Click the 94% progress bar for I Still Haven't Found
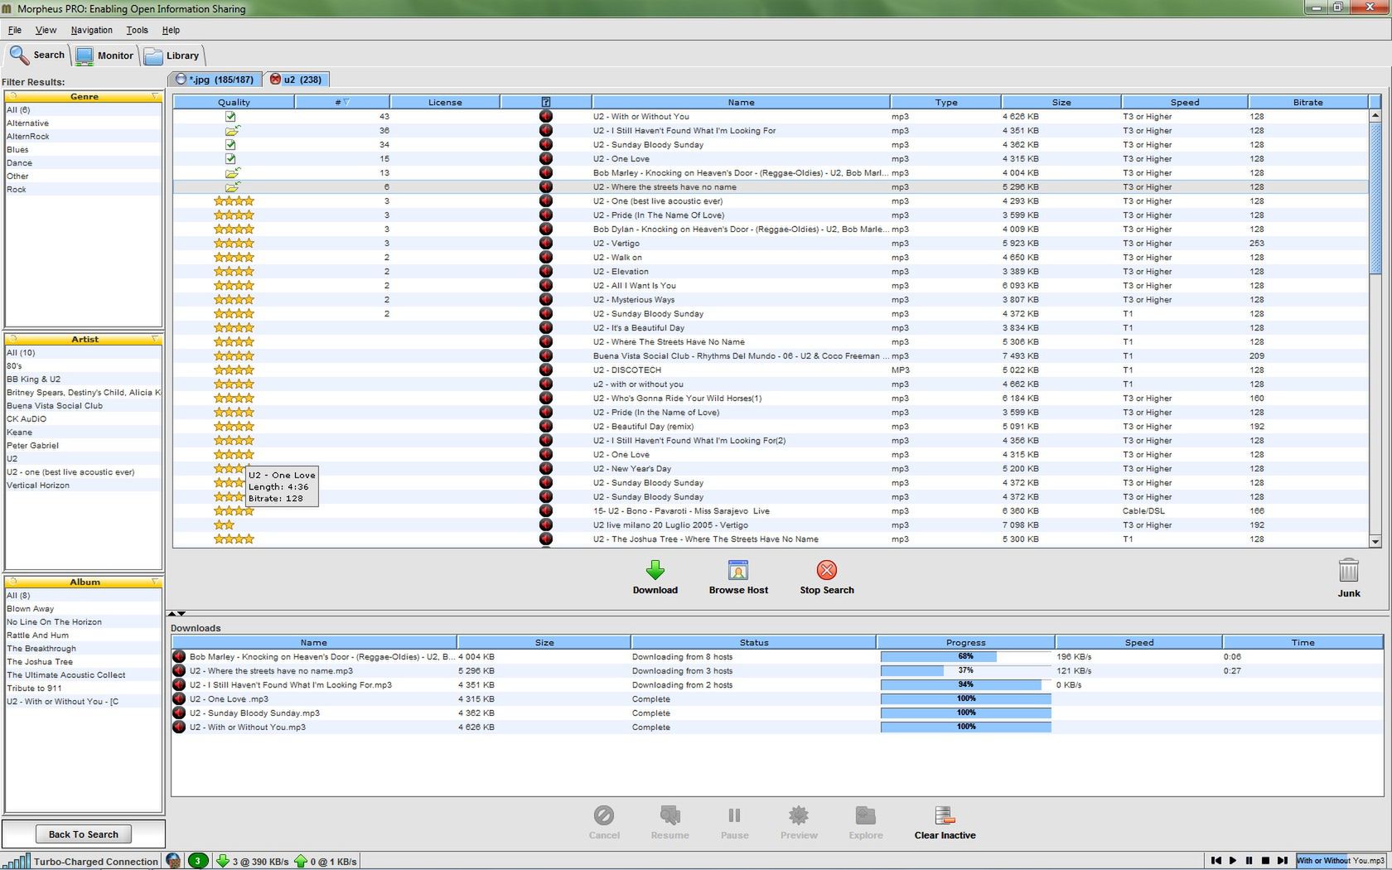Image resolution: width=1392 pixels, height=870 pixels. tap(966, 685)
